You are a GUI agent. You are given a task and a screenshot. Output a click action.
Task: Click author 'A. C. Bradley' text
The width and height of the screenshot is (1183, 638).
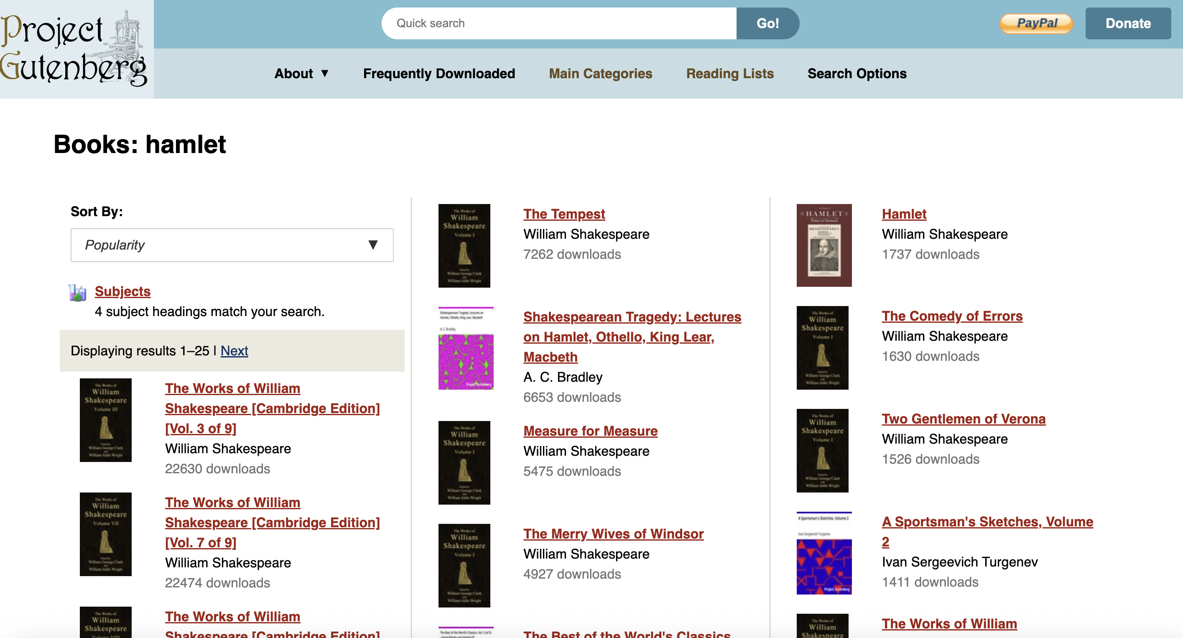click(563, 377)
